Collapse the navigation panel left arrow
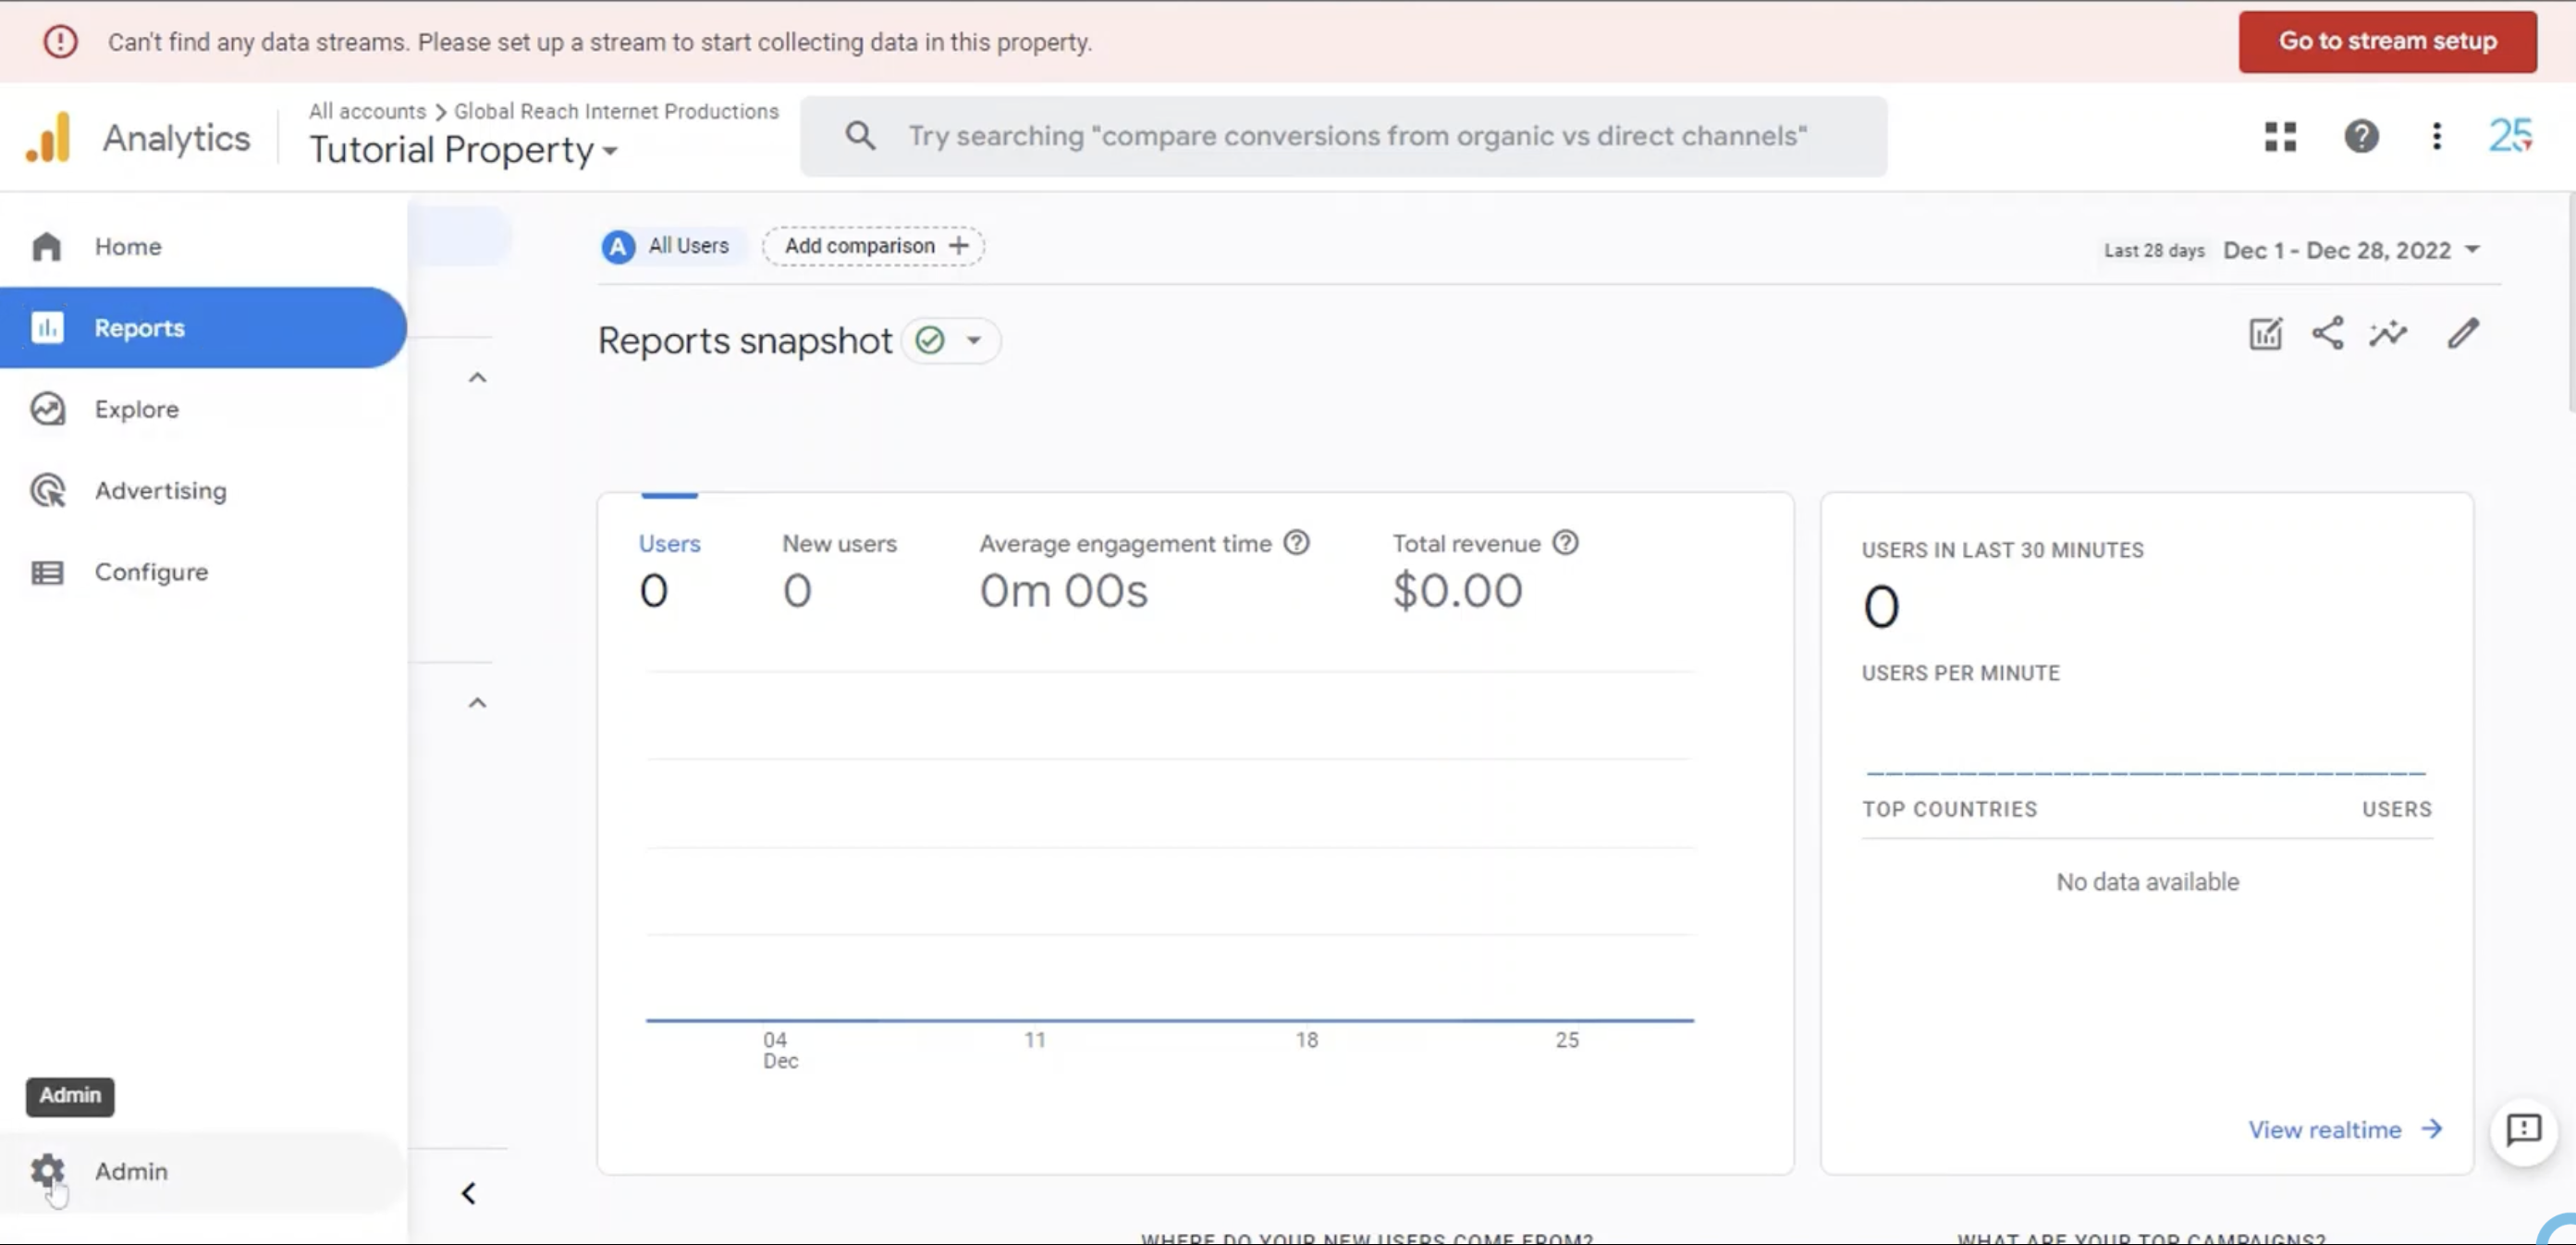Screen dimensions: 2576x1245 pyautogui.click(x=468, y=1192)
